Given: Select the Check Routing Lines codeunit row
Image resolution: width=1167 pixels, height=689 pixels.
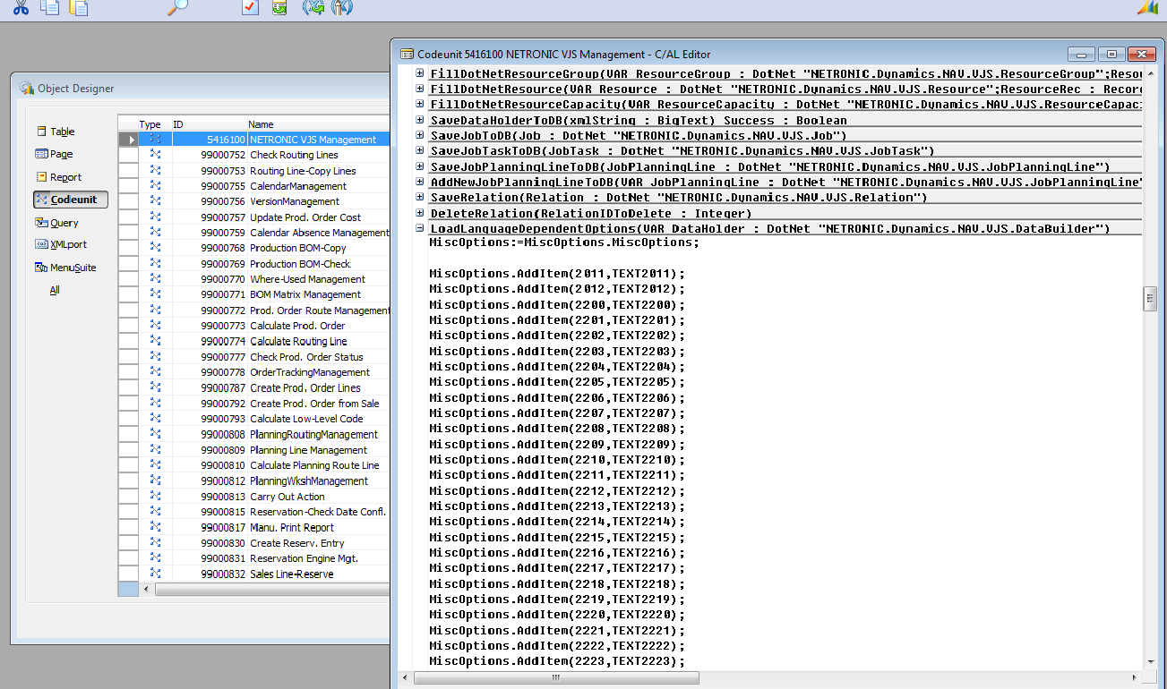Looking at the screenshot, I should coord(254,155).
